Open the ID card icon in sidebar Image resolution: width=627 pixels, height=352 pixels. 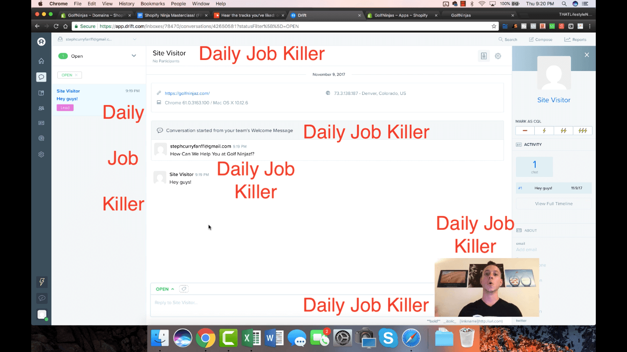coord(41,123)
